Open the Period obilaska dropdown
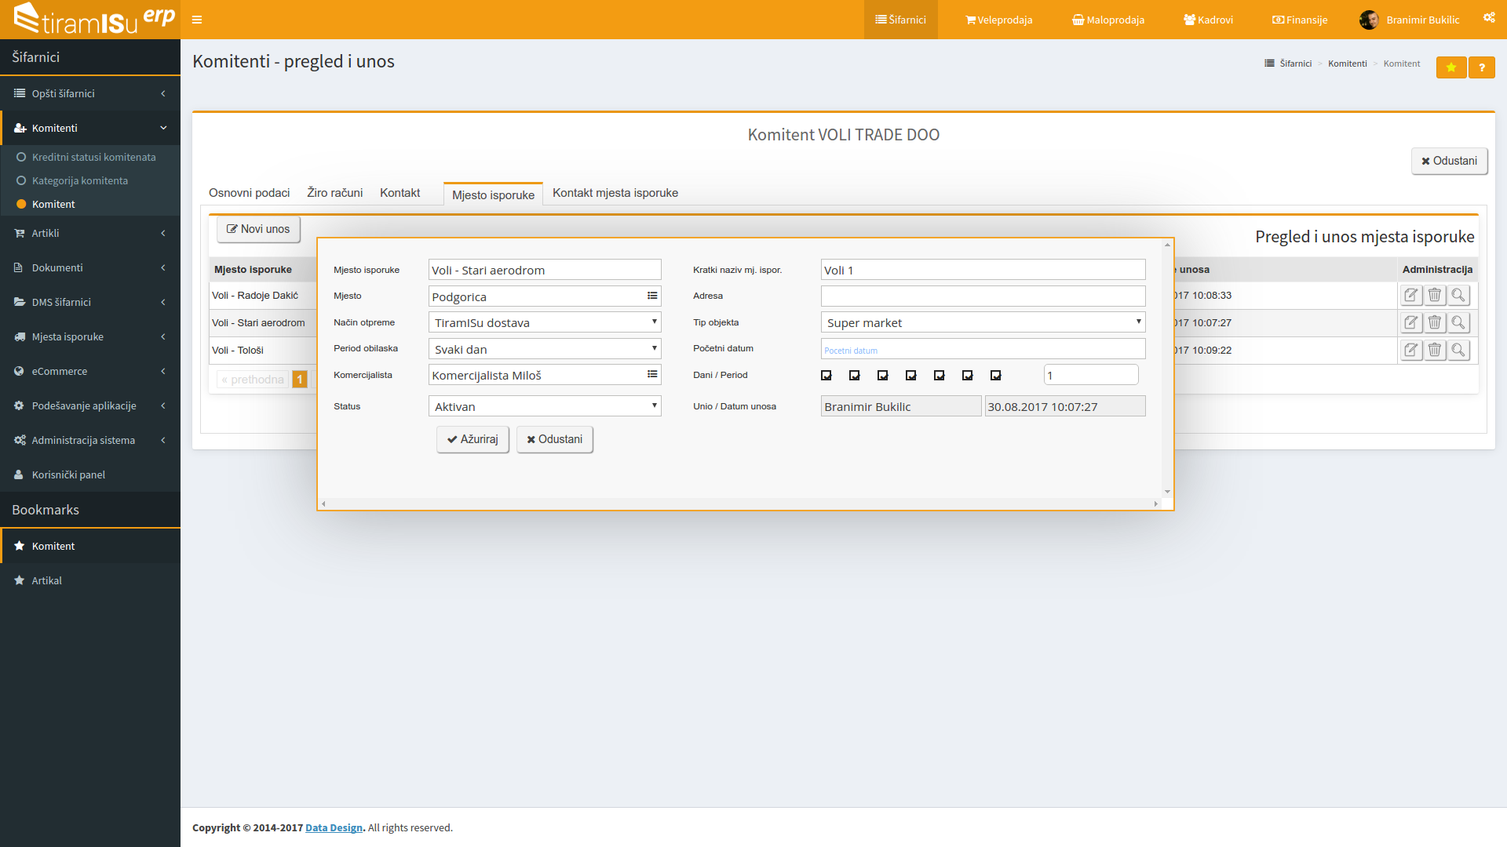1507x847 pixels. point(545,349)
